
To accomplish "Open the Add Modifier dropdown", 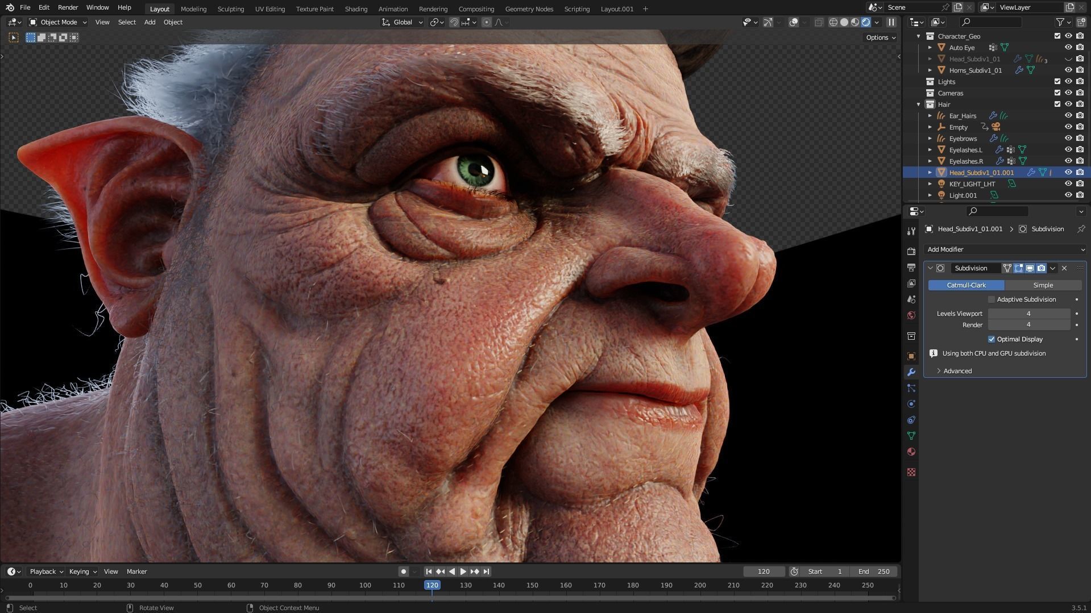I will [x=1005, y=249].
